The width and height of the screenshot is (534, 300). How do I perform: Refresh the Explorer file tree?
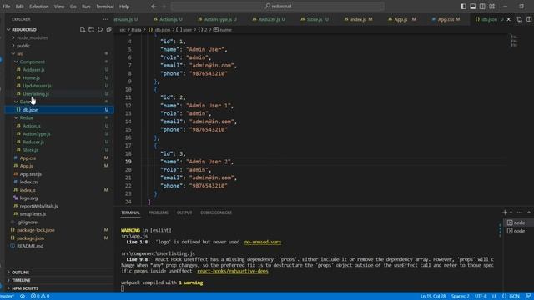pos(100,30)
